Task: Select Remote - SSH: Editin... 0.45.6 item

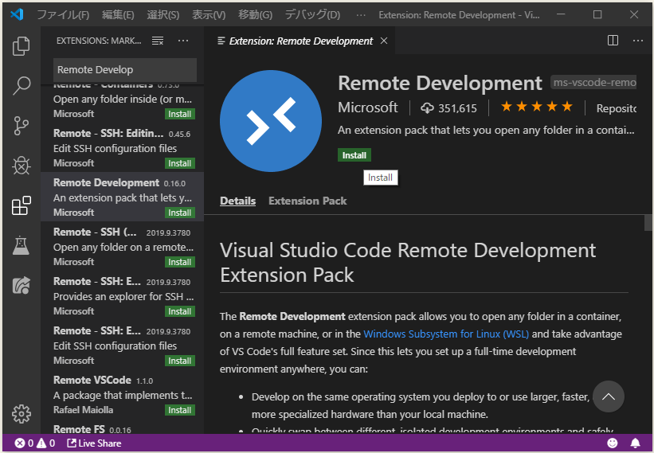Action: pyautogui.click(x=122, y=147)
